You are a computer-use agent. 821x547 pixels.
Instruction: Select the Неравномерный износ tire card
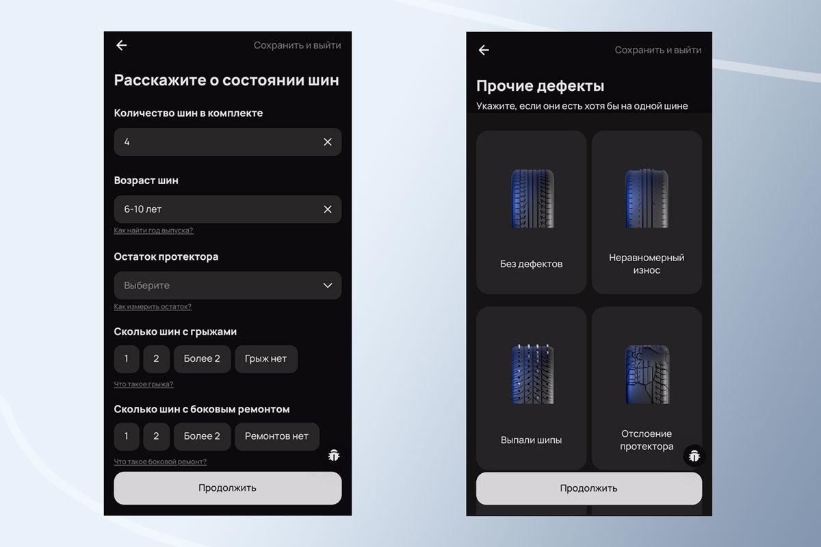tap(647, 212)
